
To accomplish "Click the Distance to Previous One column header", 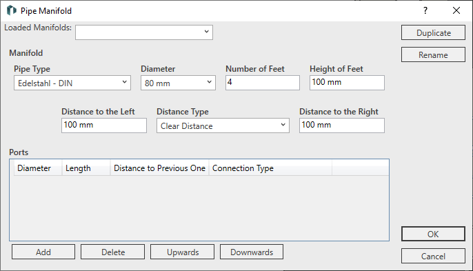I will point(159,168).
